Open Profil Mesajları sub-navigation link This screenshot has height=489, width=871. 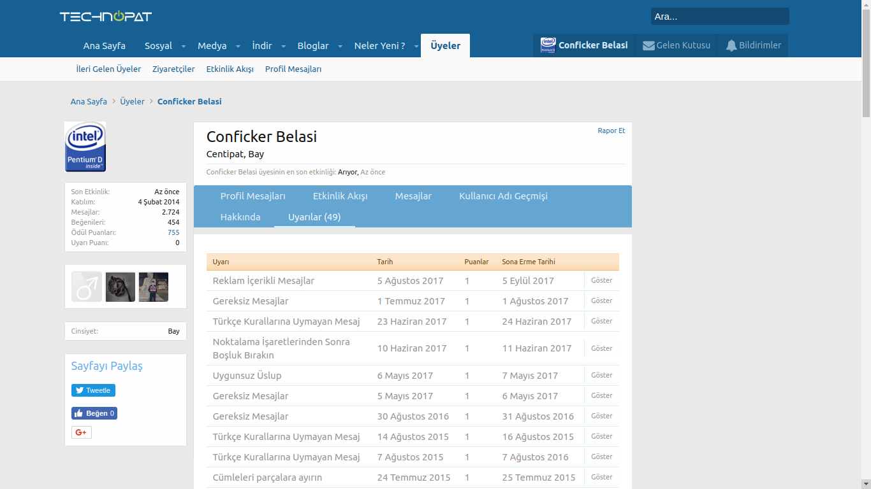coord(293,69)
